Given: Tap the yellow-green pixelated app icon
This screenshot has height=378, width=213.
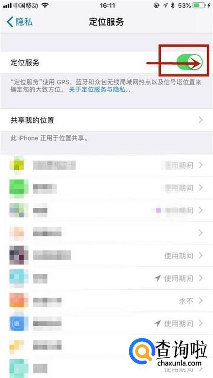Looking at the screenshot, I should [16, 165].
